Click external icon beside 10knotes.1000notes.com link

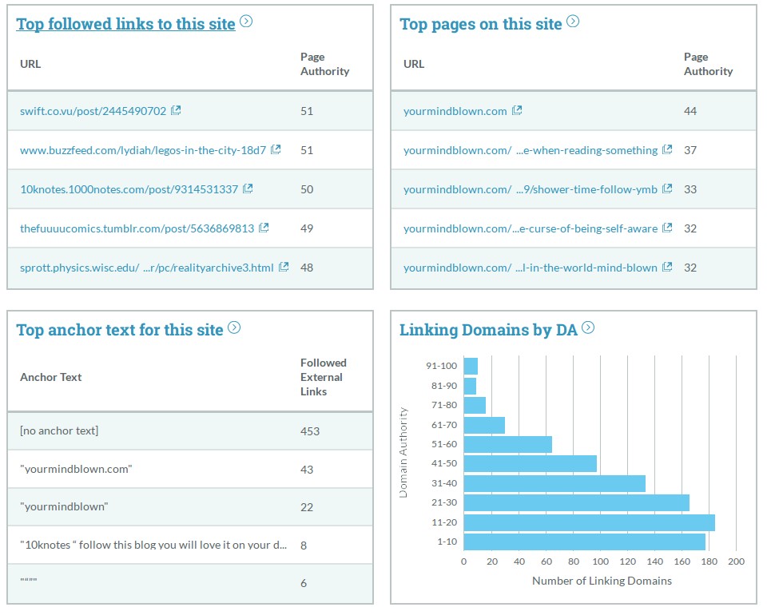pyautogui.click(x=248, y=188)
